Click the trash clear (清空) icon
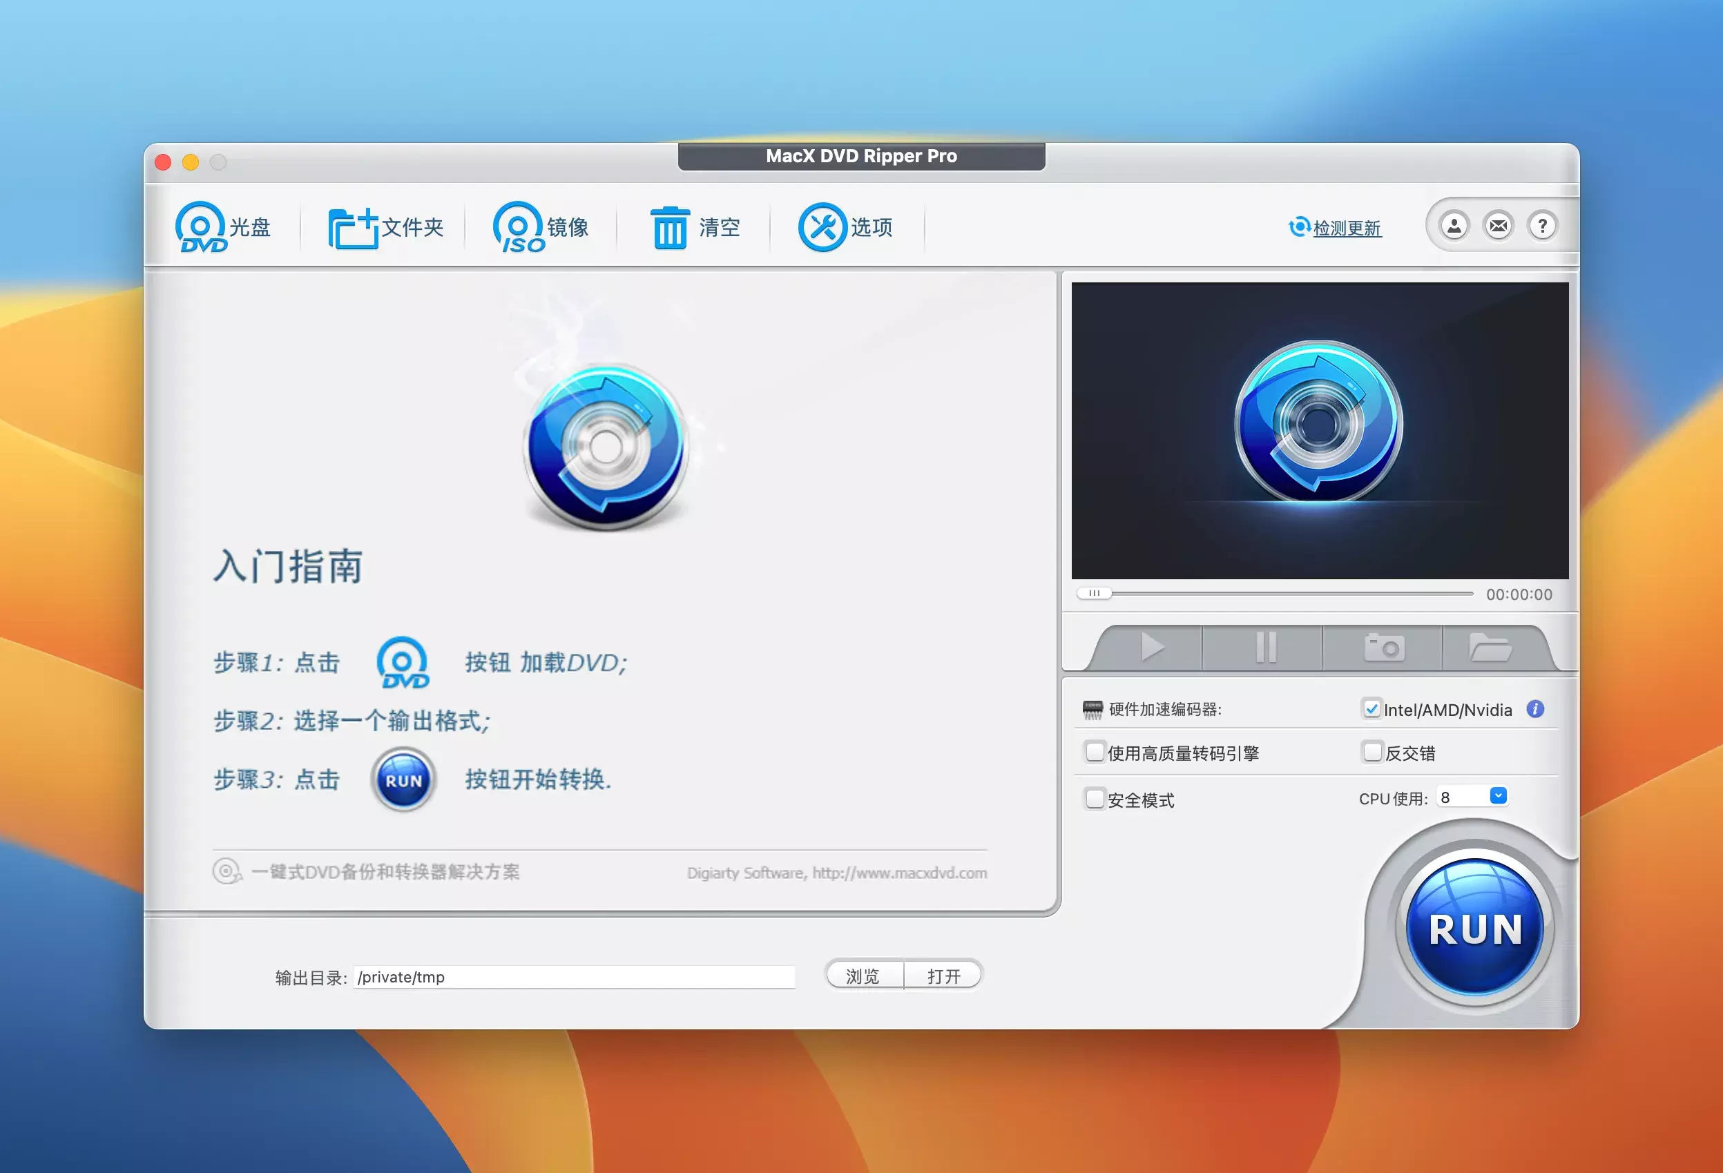The width and height of the screenshot is (1723, 1173). 671,229
